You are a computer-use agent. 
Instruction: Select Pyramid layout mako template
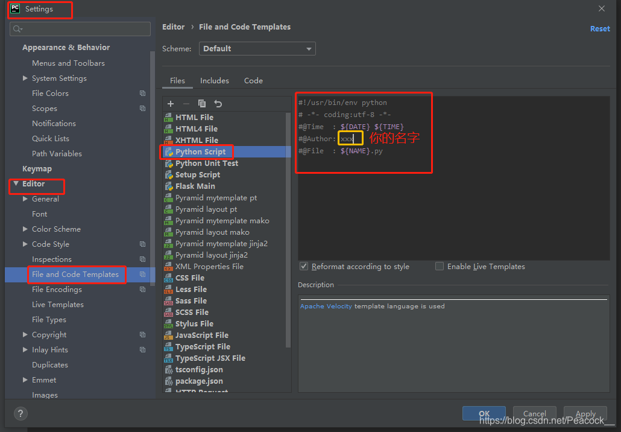(212, 232)
